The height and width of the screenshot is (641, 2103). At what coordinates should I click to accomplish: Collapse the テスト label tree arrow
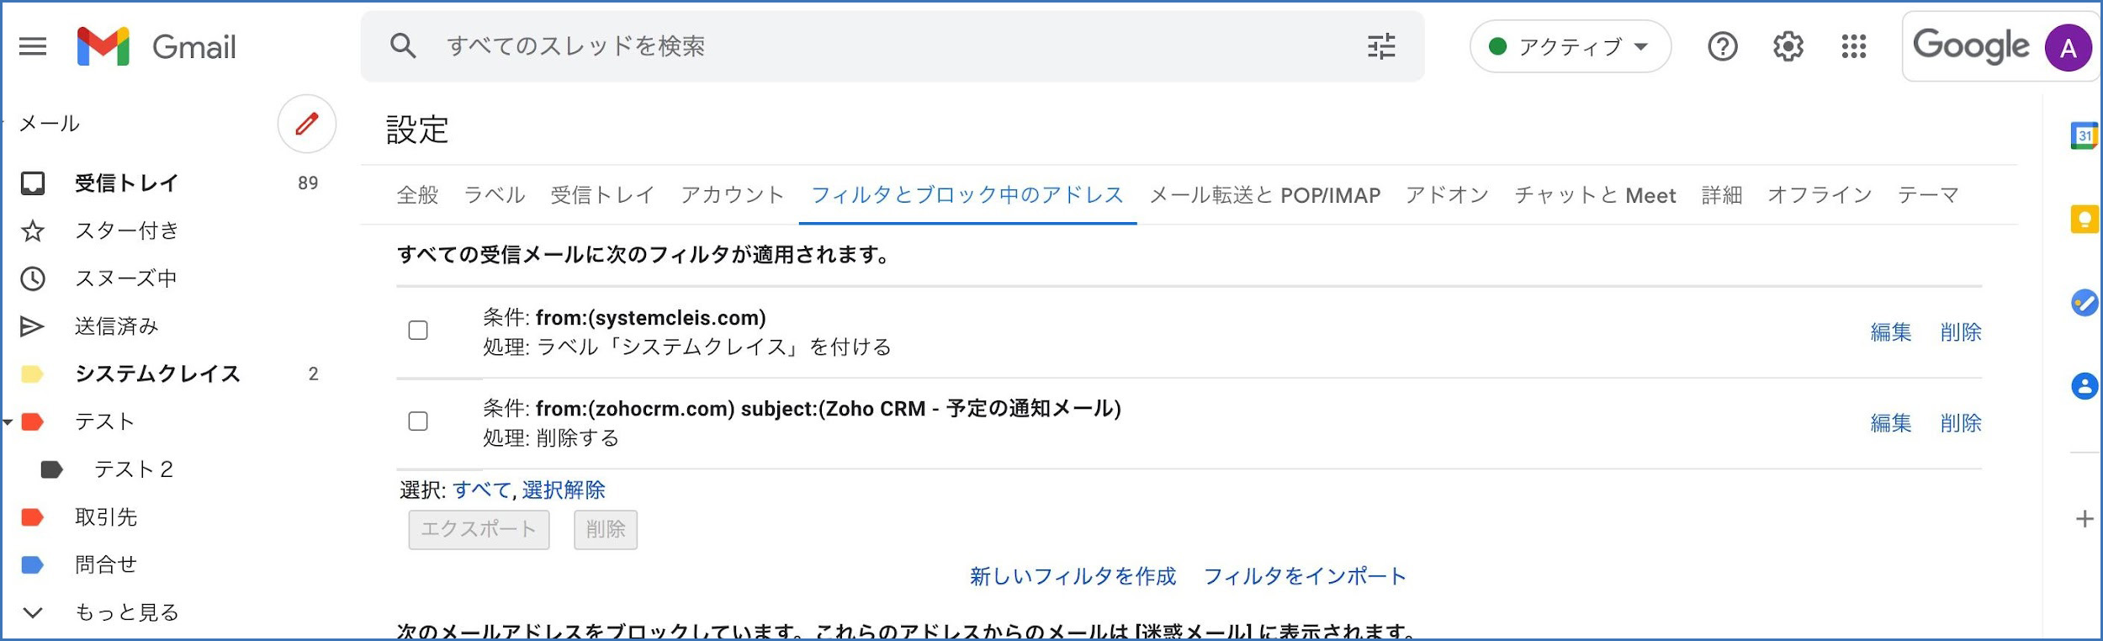point(8,421)
